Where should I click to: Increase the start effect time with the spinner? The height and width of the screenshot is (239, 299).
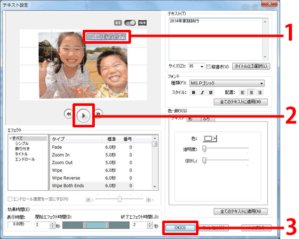point(53,224)
